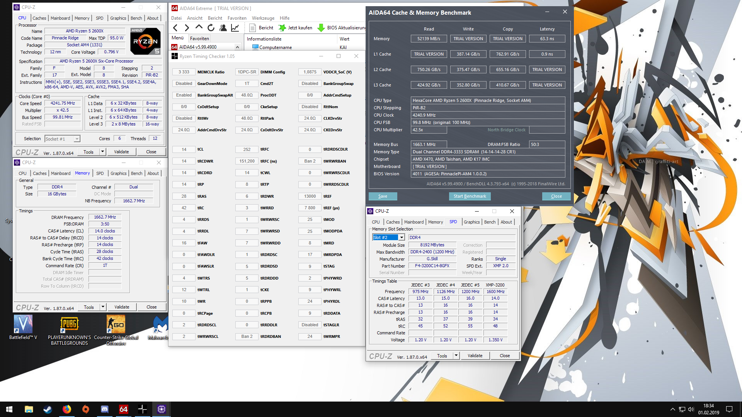This screenshot has height=417, width=742.
Task: Open the AIDA64 graph chart icon
Action: click(x=235, y=28)
